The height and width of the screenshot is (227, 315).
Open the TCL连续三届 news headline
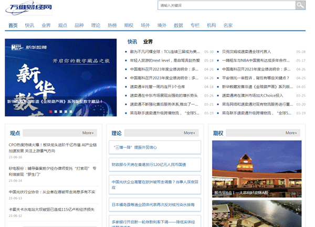(x=165, y=51)
